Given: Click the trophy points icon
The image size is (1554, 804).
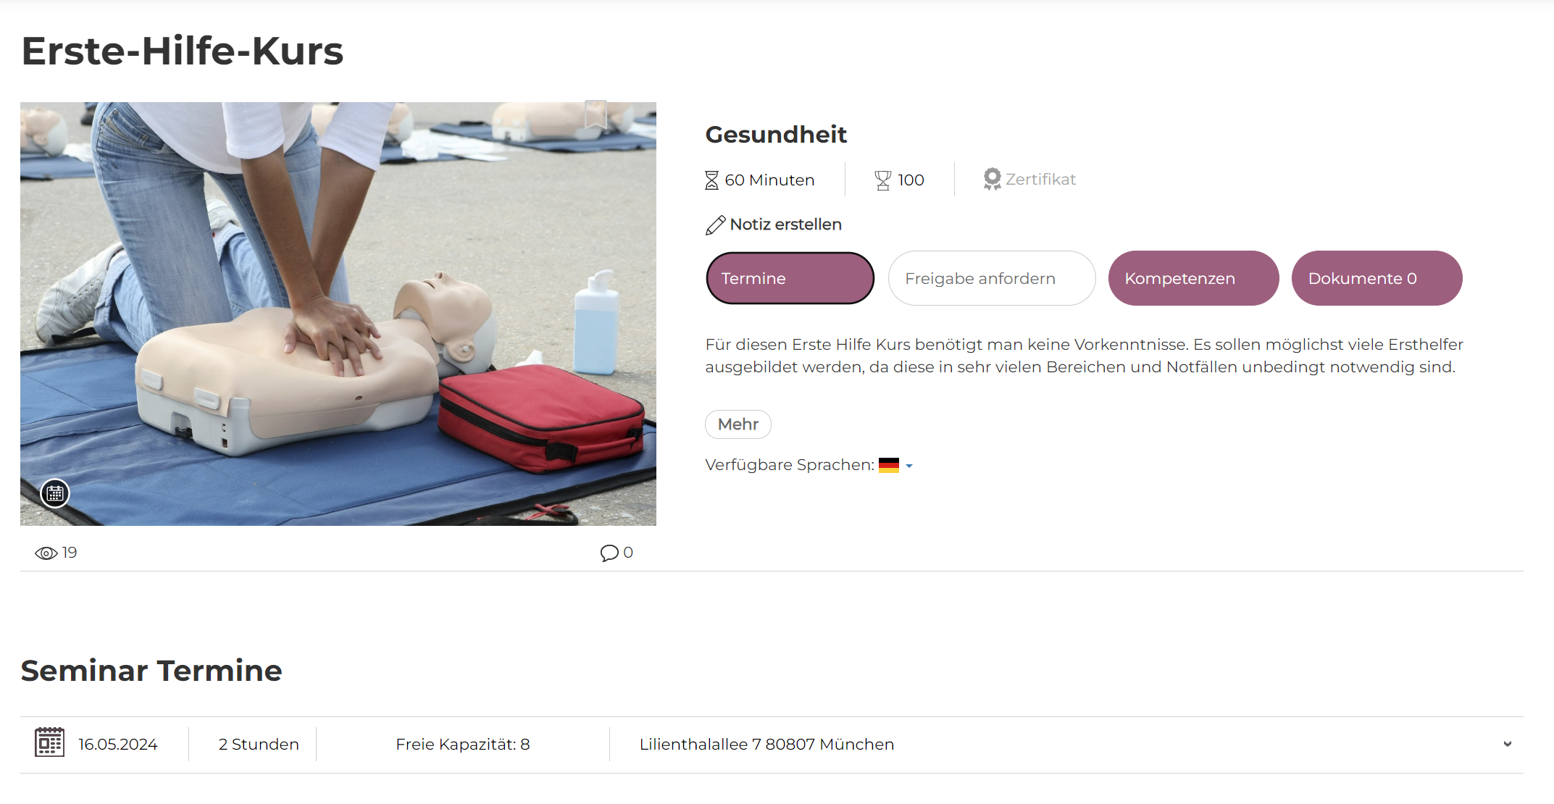Looking at the screenshot, I should coord(882,180).
